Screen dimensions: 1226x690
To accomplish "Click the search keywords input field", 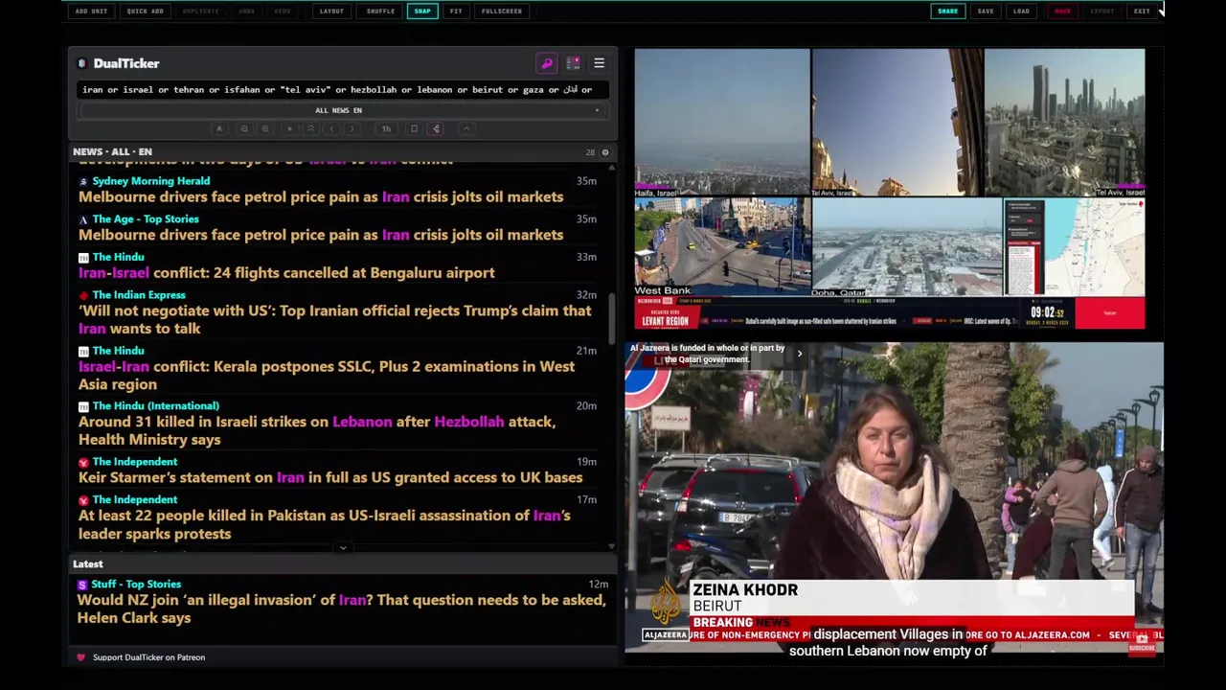I will [x=342, y=89].
